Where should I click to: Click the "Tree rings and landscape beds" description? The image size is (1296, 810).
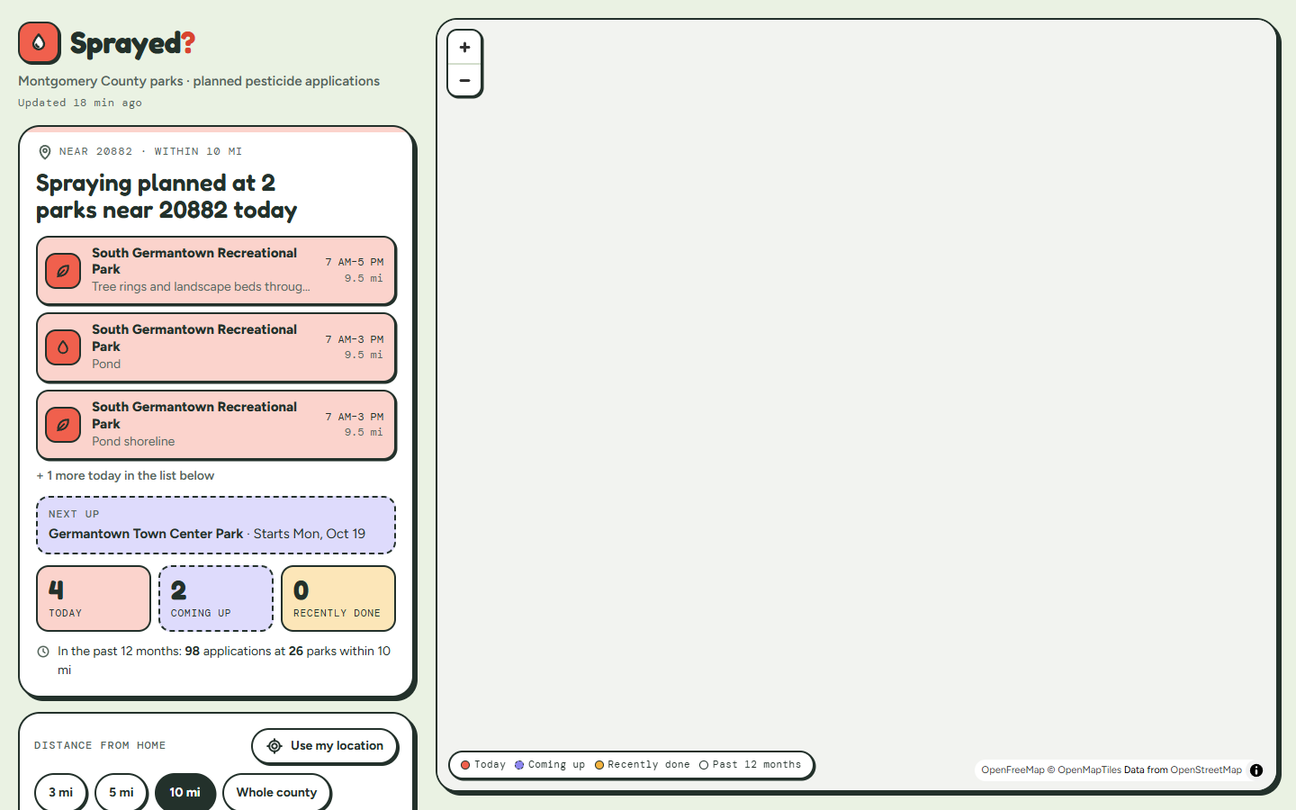pyautogui.click(x=201, y=287)
